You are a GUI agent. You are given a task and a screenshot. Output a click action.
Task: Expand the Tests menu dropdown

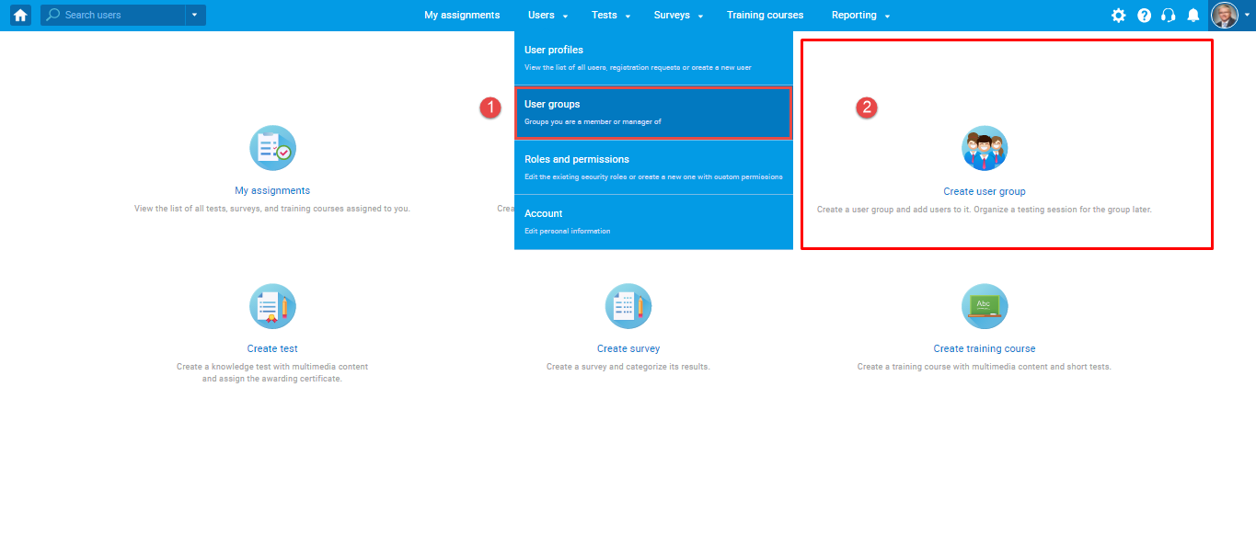click(610, 16)
